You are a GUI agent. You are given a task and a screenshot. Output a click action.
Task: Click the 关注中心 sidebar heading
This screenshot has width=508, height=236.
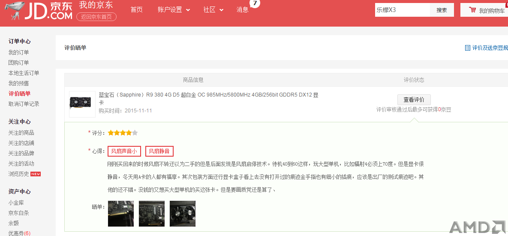(x=19, y=122)
